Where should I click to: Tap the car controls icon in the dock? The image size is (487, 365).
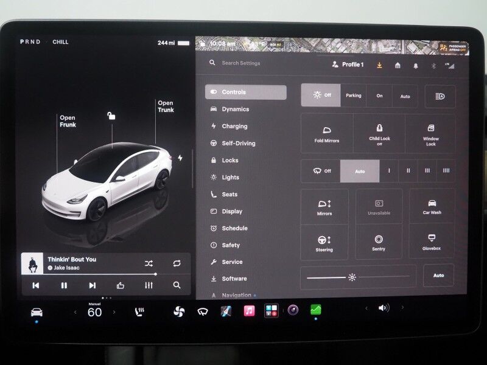[37, 312]
